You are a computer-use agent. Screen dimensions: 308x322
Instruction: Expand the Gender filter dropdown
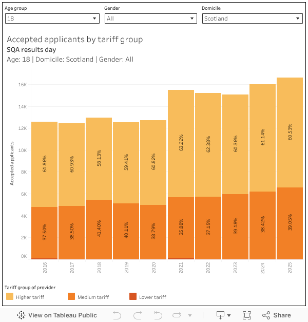pos(150,18)
